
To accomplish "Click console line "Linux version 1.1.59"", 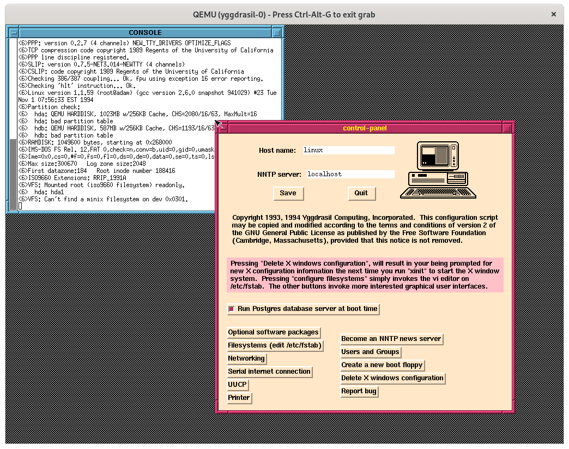I will [x=147, y=96].
